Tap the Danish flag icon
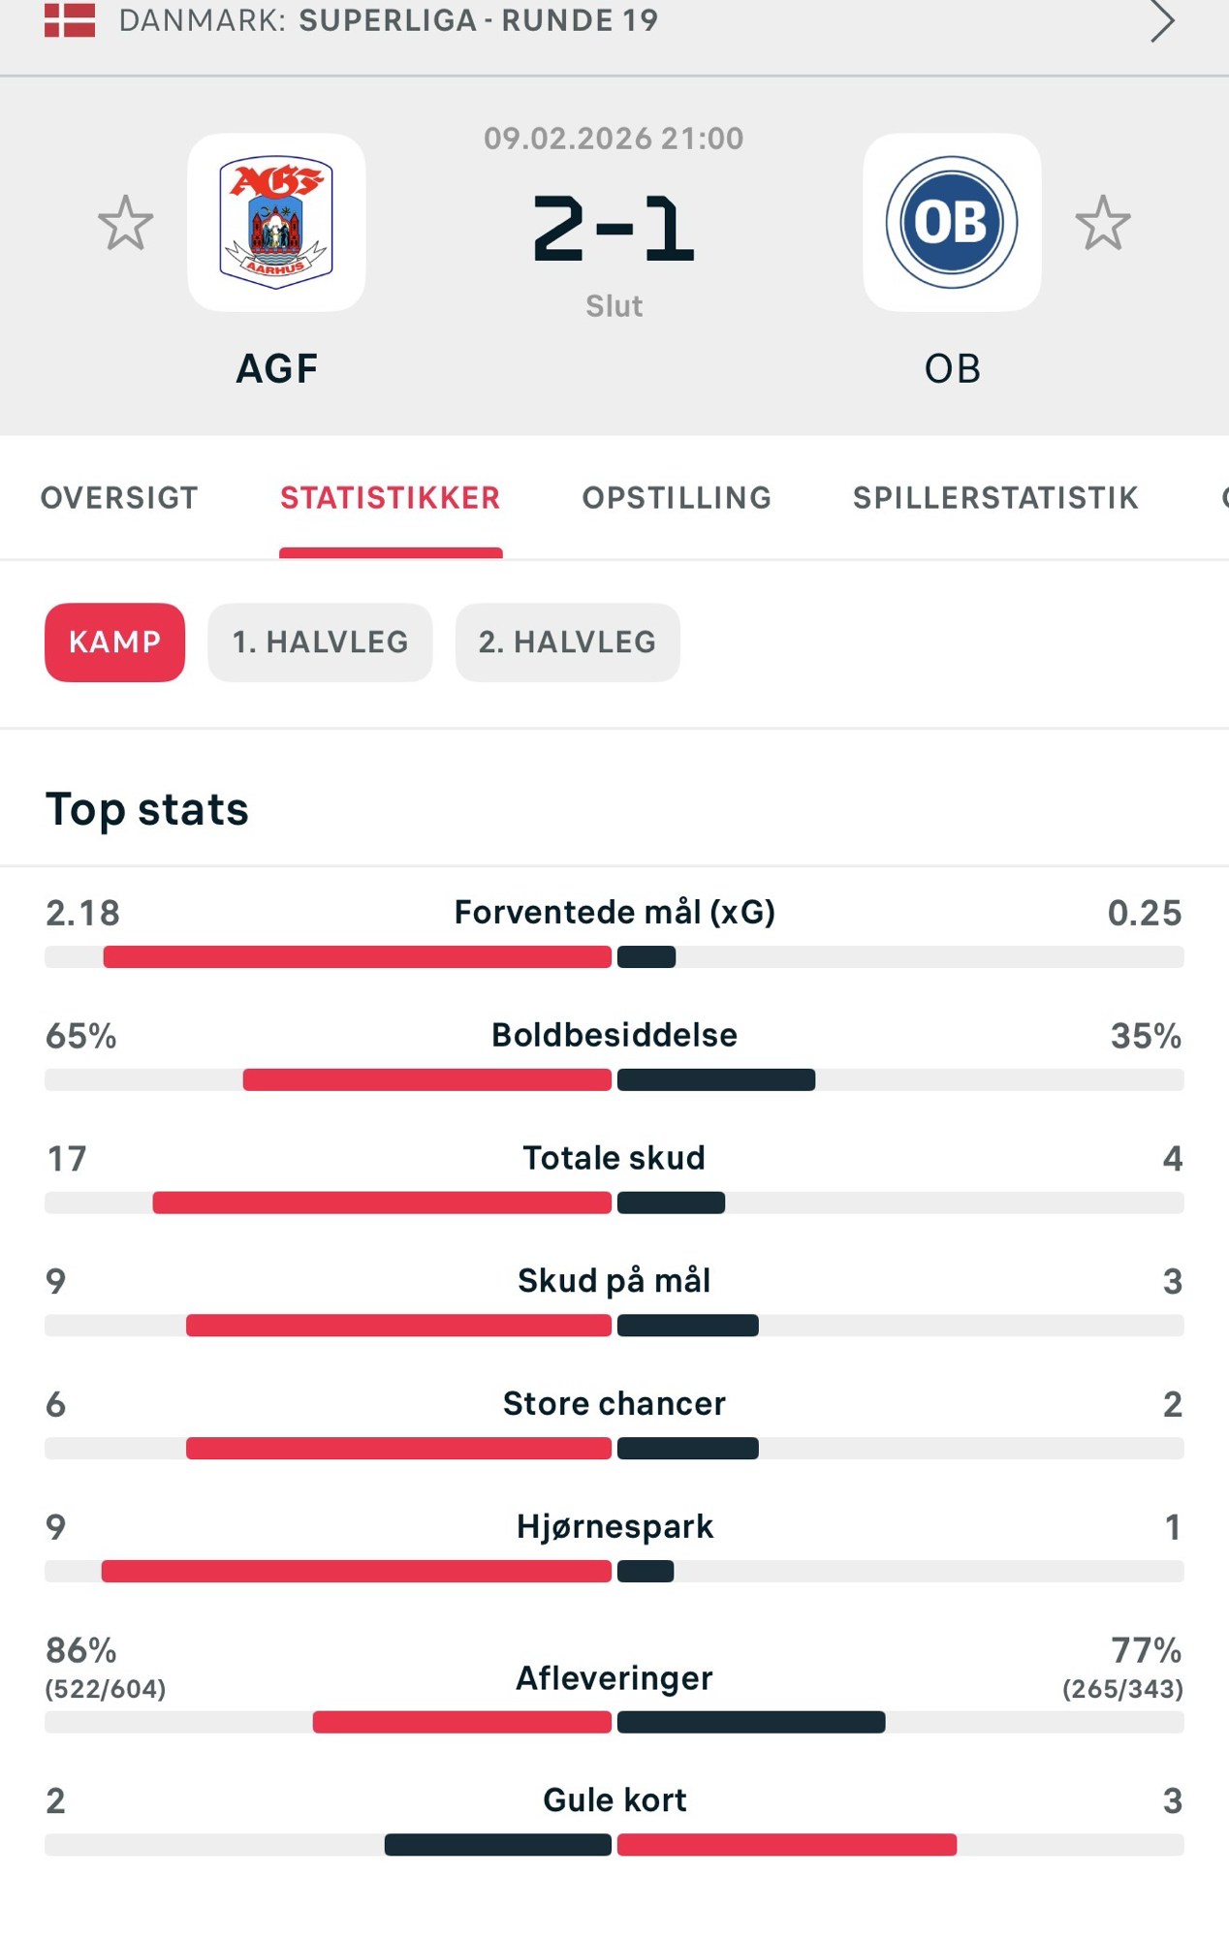Viewport: 1229px width, 1938px height. 70,20
